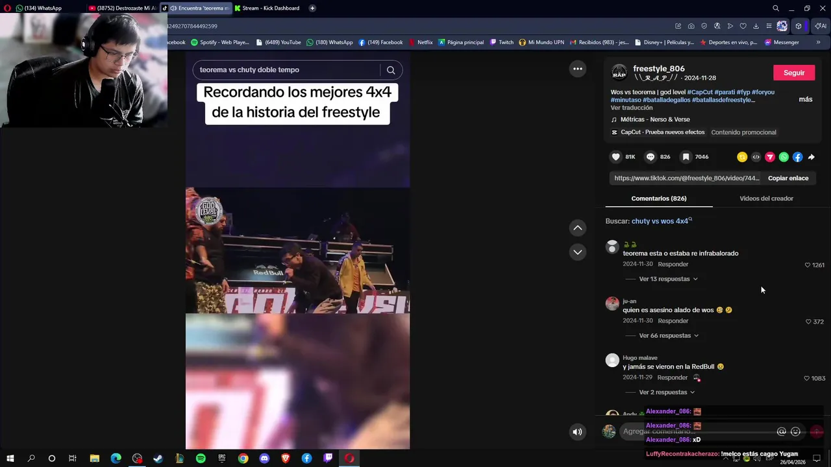The width and height of the screenshot is (831, 467).
Task: Switch to 'Stream - Kick Dashboard' tab
Action: (x=267, y=8)
